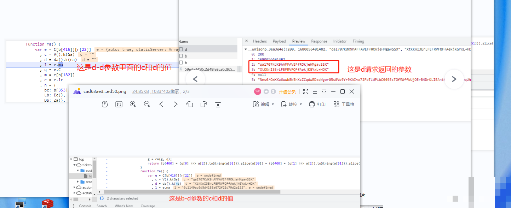Open the 转换 (Convert) dropdown
Viewport: 511px width, 208px height.
pyautogui.click(x=292, y=104)
